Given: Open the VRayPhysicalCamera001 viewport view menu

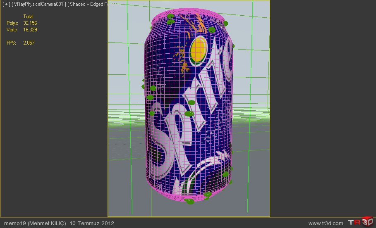Looking at the screenshot, I should 38,4.
